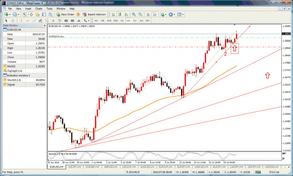The image size is (293, 176).
Task: Switch chart to Line Chart icon
Action: (127, 15)
